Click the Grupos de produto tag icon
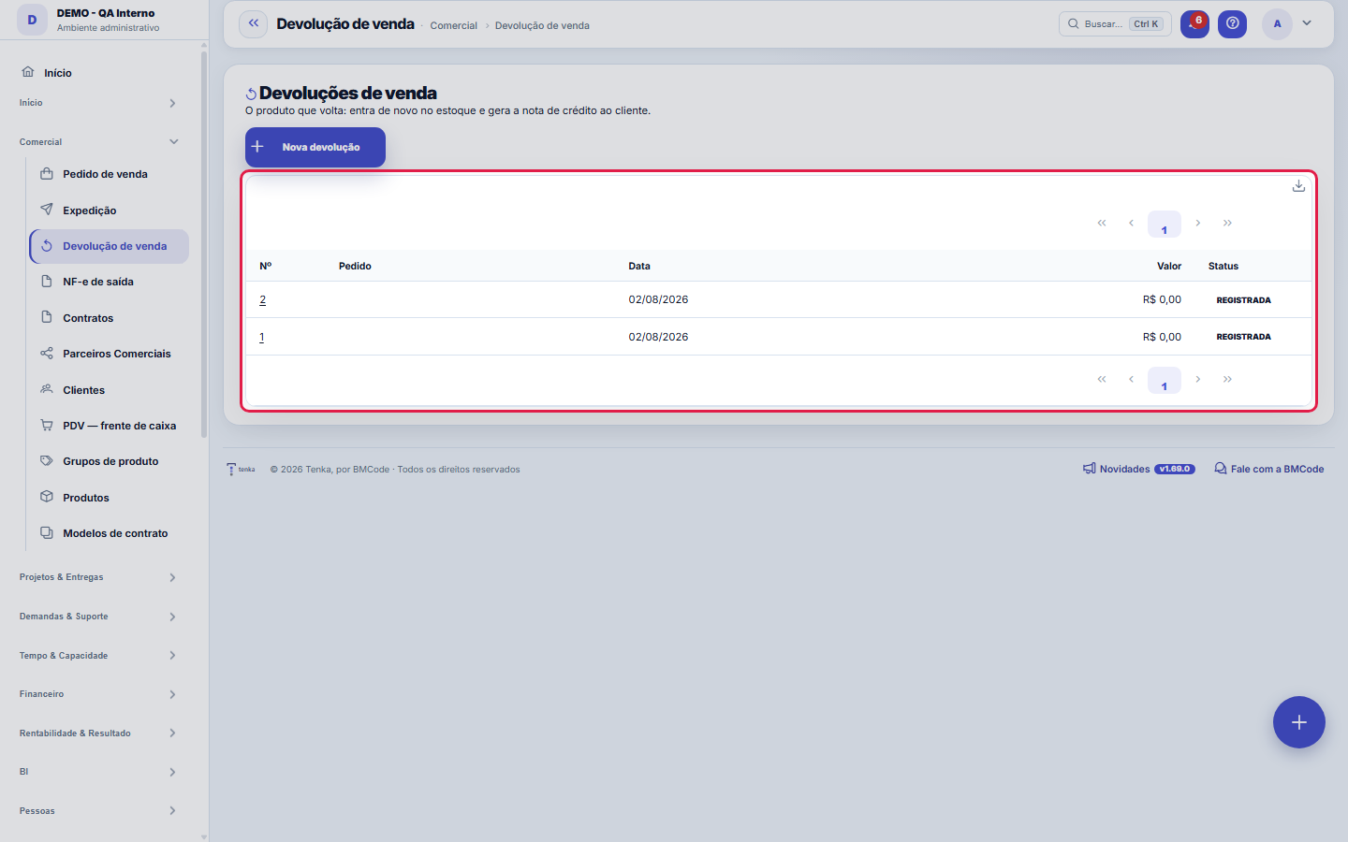 pyautogui.click(x=47, y=460)
